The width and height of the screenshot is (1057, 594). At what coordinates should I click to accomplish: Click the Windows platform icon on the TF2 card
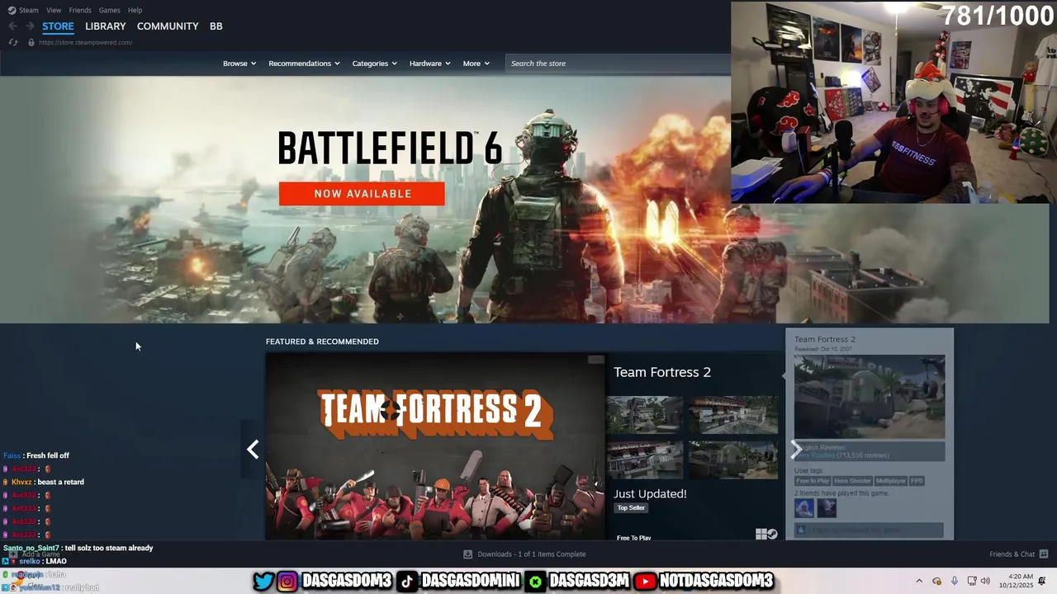pos(761,534)
